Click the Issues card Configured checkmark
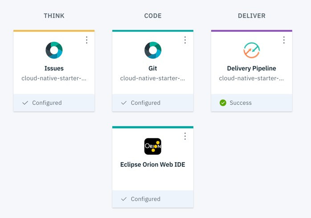 point(25,103)
